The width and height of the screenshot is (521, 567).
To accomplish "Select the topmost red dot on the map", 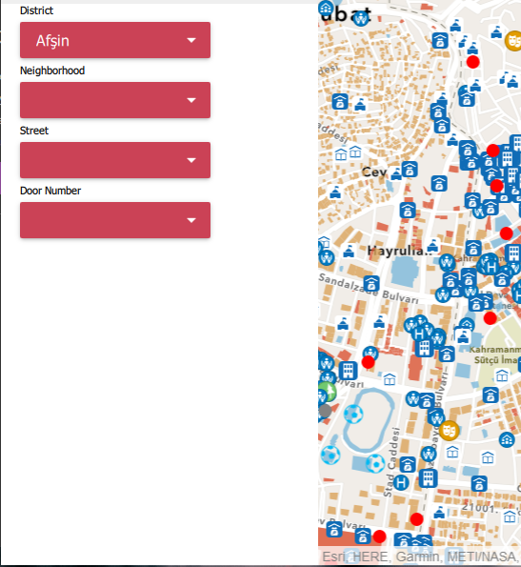I will tap(473, 62).
